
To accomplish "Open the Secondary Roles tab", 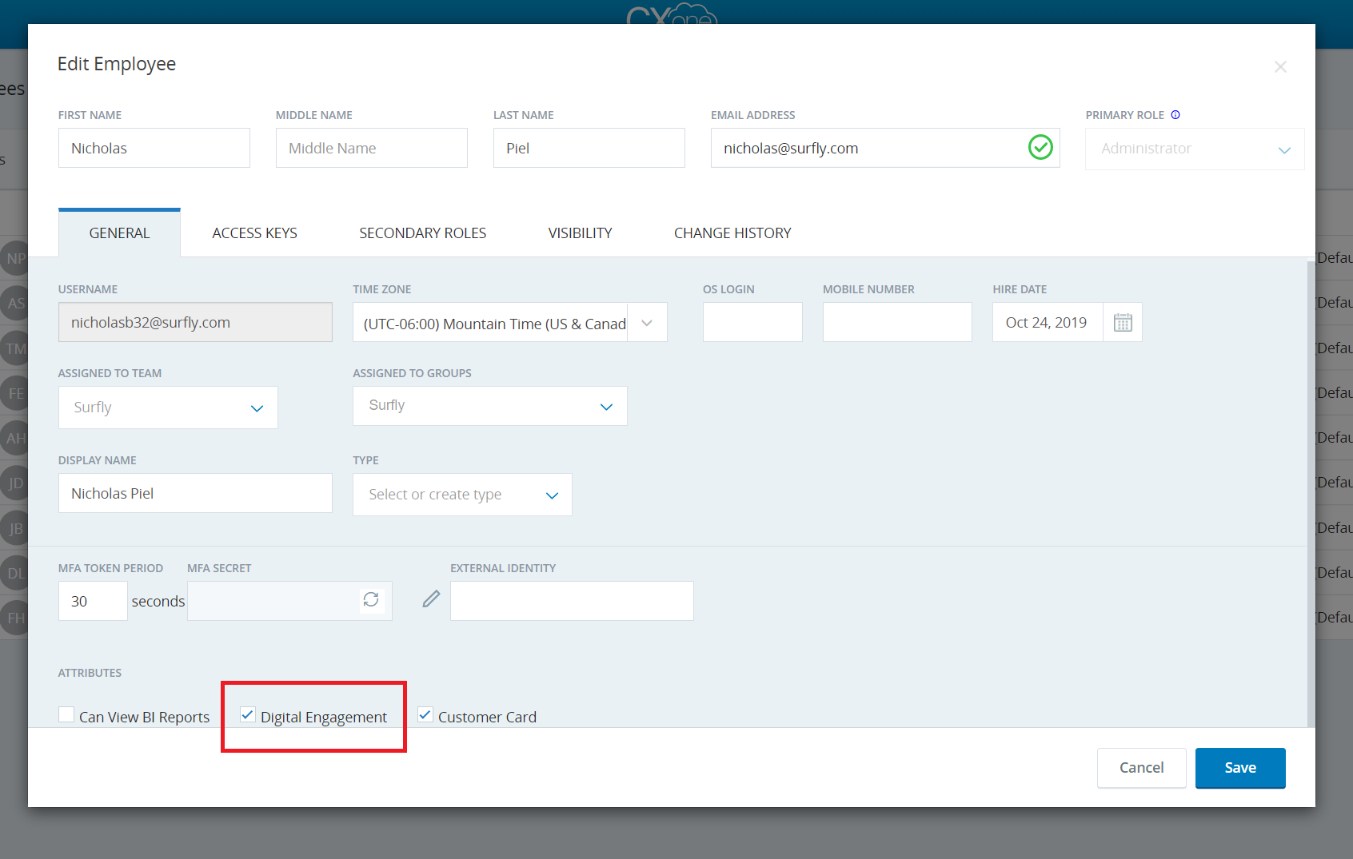I will (x=422, y=233).
